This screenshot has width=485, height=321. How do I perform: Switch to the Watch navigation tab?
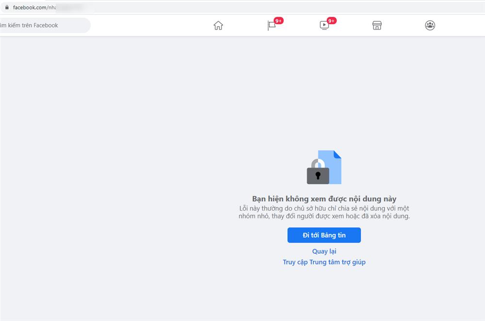[x=324, y=26]
